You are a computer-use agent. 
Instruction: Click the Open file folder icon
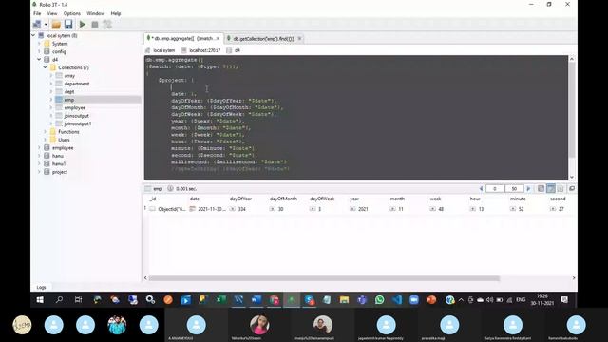point(56,25)
